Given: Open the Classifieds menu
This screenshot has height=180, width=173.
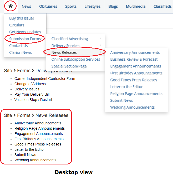Looking at the screenshot, I should pos(162,6).
